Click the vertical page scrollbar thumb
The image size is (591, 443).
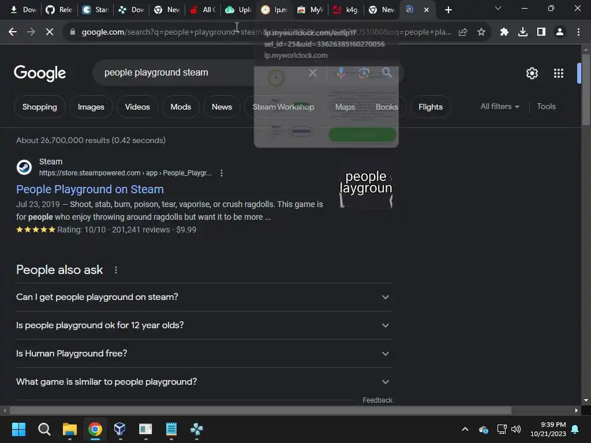586,89
